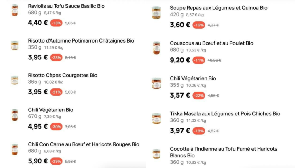The image size is (295, 168).
Task: Open the 670 g Chili Végétarien jar image
Action: pyautogui.click(x=15, y=115)
